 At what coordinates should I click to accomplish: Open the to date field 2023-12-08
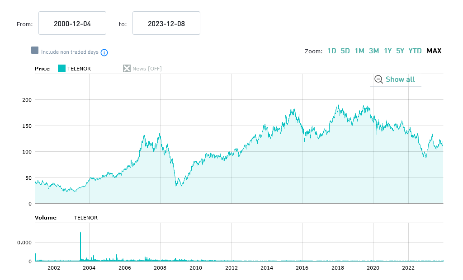tap(166, 23)
